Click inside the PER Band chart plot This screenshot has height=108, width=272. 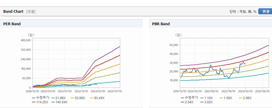76,63
